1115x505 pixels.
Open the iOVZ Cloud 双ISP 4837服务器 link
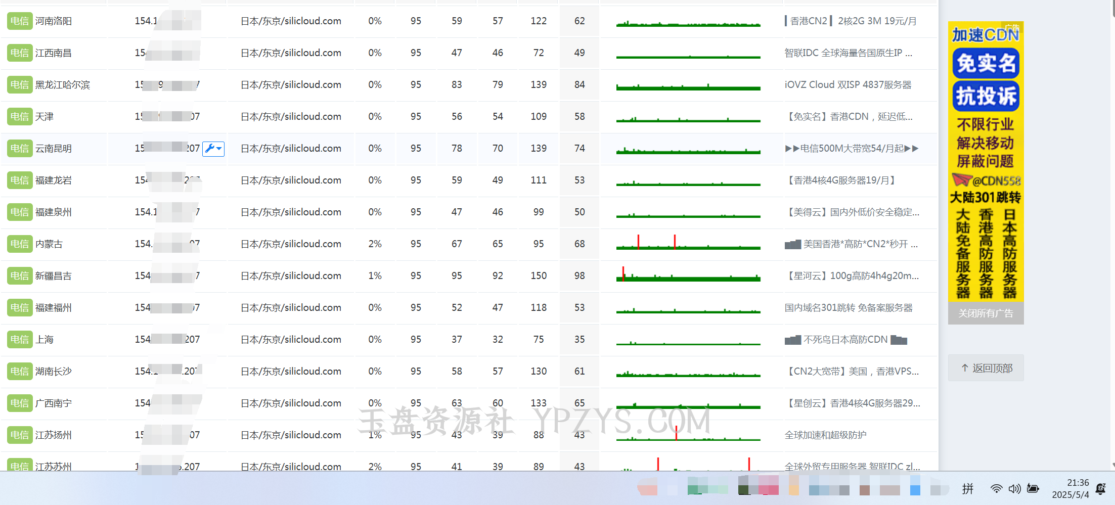pos(848,85)
